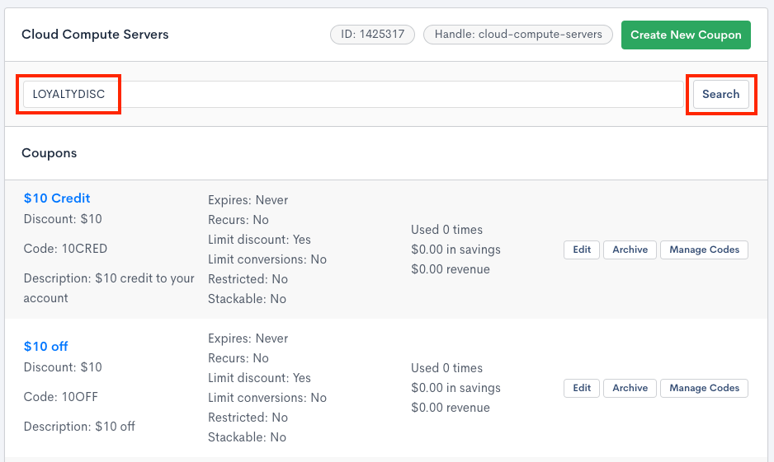Click the $10 credit to your account description
774x462 pixels.
[x=109, y=288]
